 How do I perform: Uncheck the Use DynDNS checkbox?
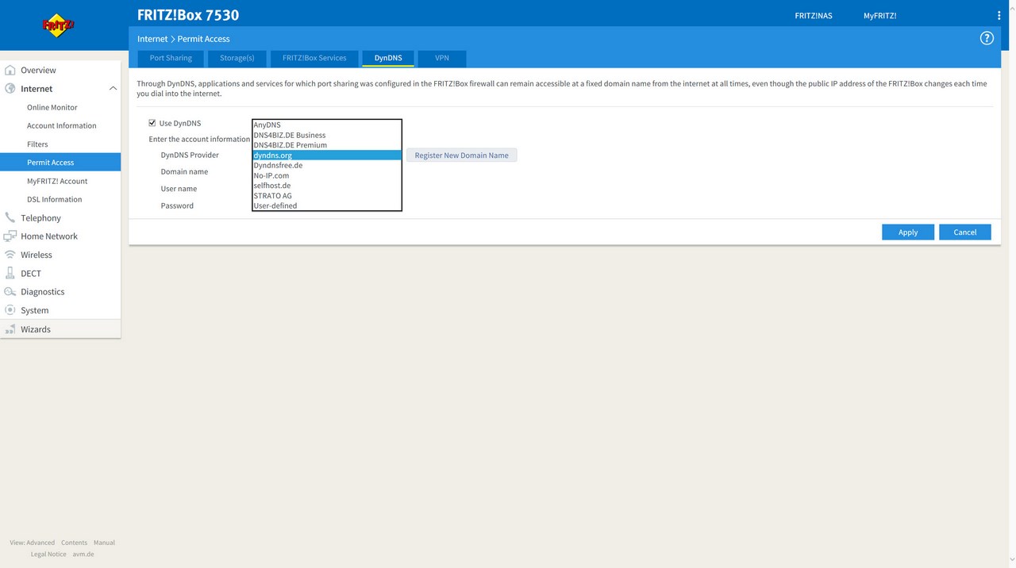coord(152,123)
